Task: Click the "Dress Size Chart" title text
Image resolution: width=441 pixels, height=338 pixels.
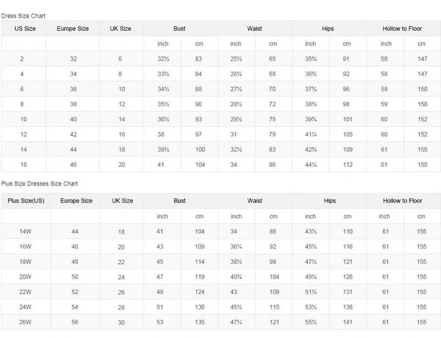Action: click(23, 16)
